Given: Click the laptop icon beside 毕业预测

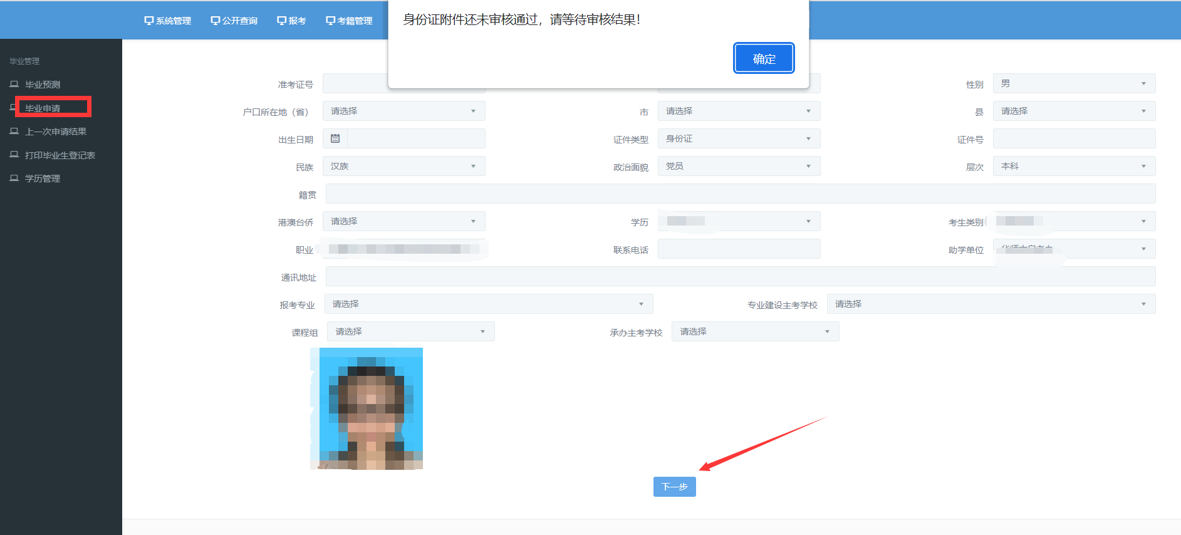Looking at the screenshot, I should point(14,84).
